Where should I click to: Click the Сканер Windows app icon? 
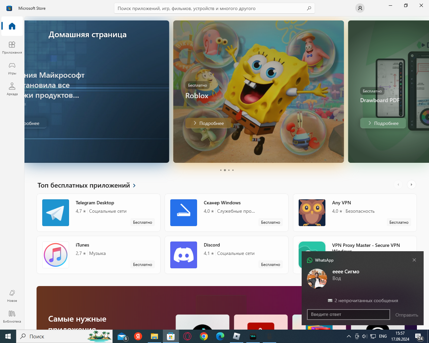184,213
